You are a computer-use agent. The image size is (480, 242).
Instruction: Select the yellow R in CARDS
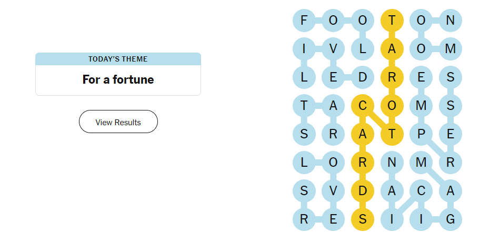tap(362, 163)
